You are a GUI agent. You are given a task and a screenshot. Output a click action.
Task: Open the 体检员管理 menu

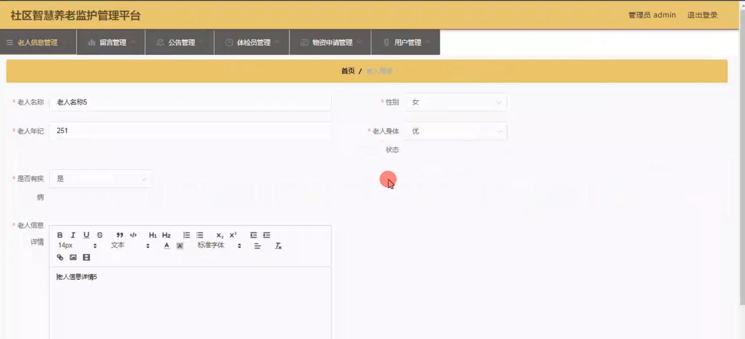click(252, 42)
